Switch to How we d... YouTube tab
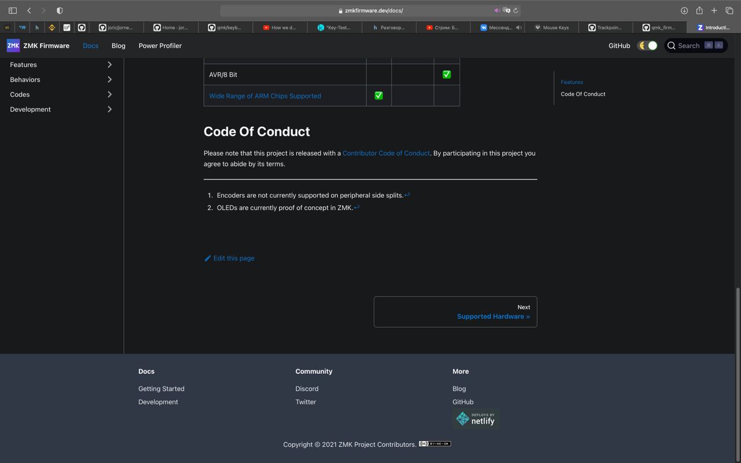The width and height of the screenshot is (741, 463). click(x=280, y=27)
